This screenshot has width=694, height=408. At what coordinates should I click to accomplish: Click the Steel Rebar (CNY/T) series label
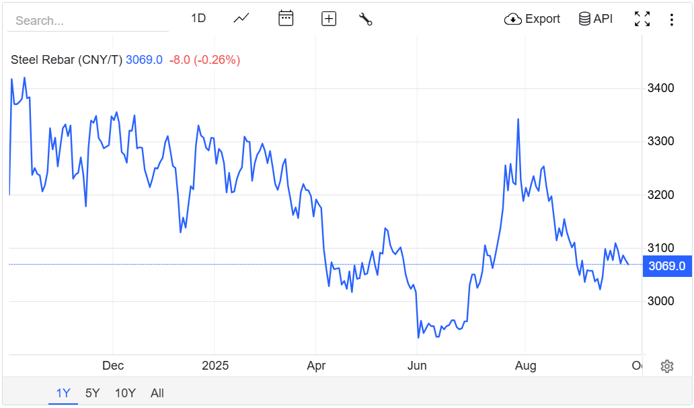pos(67,60)
